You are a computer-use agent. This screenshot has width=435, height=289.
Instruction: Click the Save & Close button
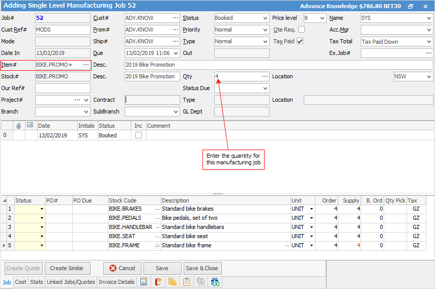(x=202, y=268)
